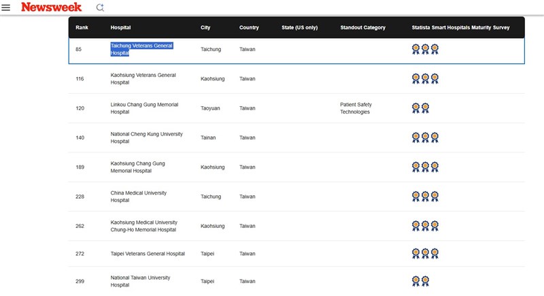Click the Country column header
Screen dimensions: 544x296
(249, 28)
